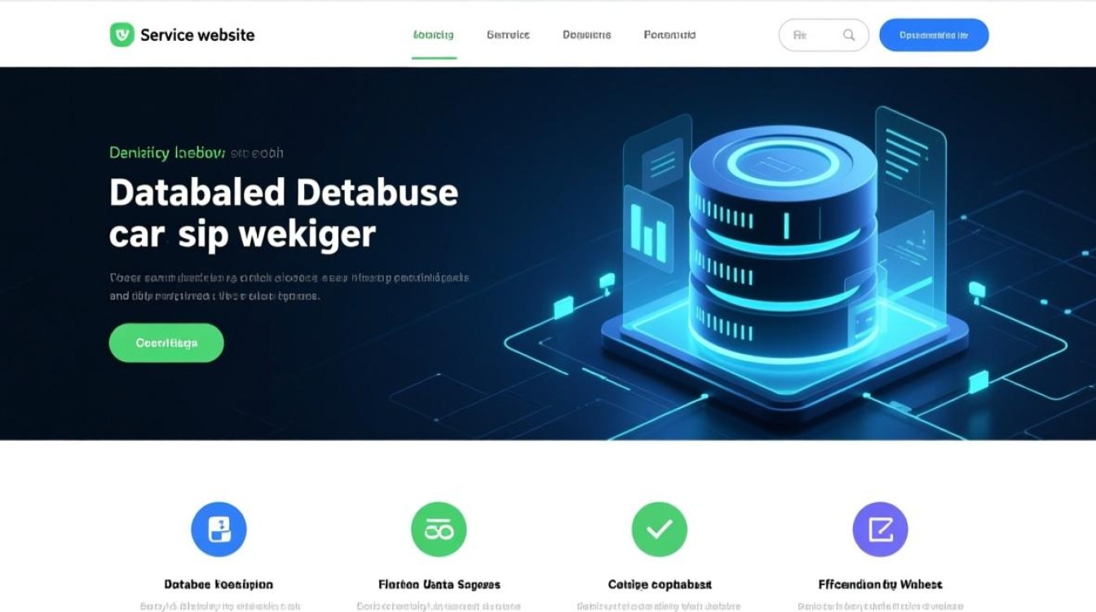Open the feature title under checkmark icon

click(659, 584)
